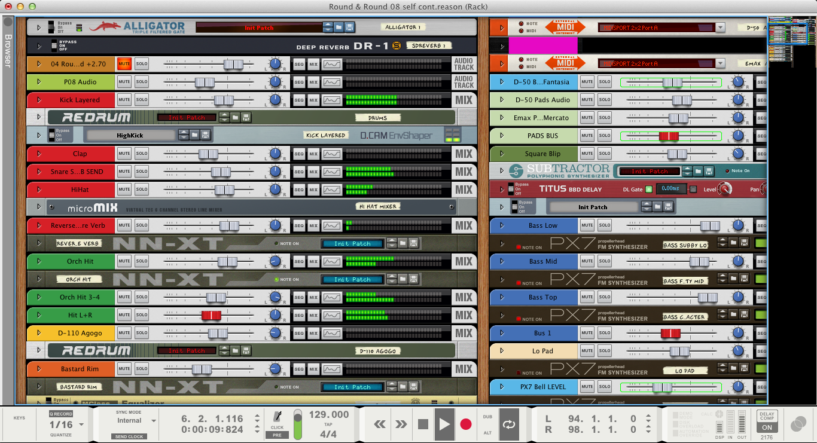This screenshot has height=443, width=817.
Task: Browse patches on Bastard Rim NN-XT
Action: [x=403, y=387]
